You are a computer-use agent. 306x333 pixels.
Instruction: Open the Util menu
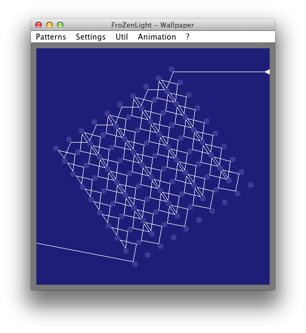coord(122,37)
